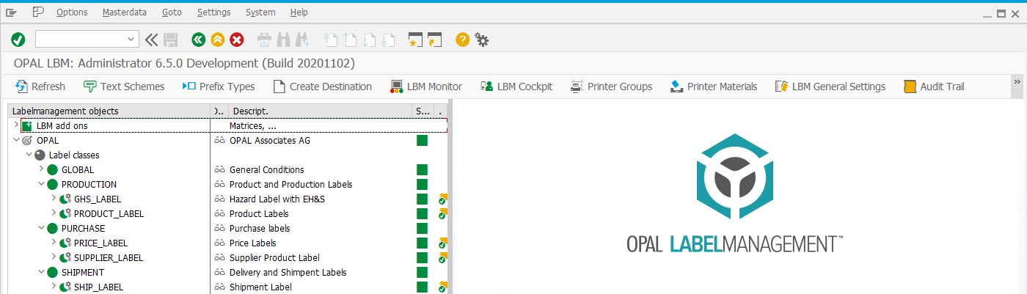Click Create Destination button
Screen dimensions: 1027x294
click(322, 87)
